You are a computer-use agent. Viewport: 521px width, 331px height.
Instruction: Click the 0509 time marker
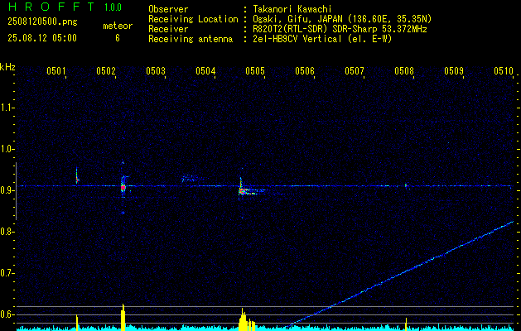(454, 70)
